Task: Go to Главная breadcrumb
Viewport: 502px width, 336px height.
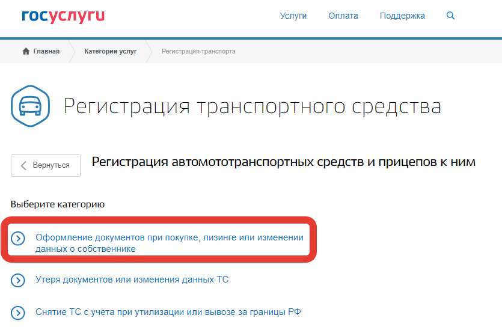Action: point(46,51)
